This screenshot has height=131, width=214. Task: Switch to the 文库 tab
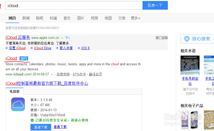pos(122,18)
